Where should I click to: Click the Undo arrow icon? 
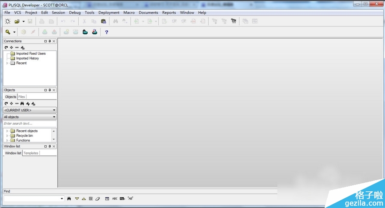coord(63,21)
